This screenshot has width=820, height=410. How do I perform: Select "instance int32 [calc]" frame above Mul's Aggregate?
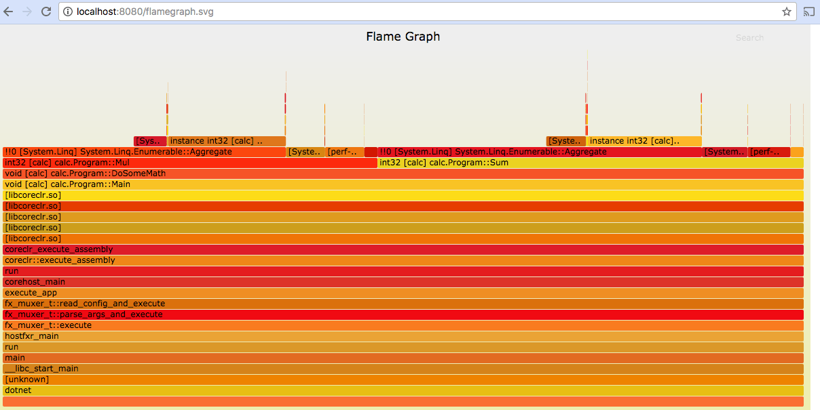pos(227,141)
